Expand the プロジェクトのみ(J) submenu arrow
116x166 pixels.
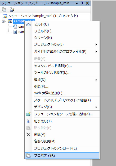(96, 44)
